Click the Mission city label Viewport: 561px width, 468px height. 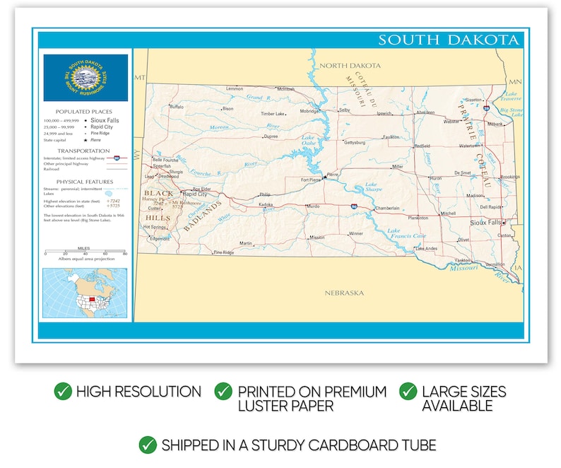[x=317, y=238]
